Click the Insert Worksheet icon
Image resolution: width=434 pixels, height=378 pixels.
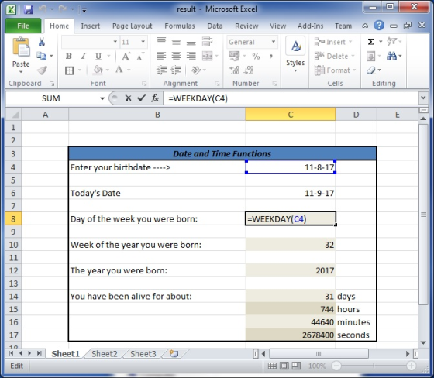click(x=174, y=354)
